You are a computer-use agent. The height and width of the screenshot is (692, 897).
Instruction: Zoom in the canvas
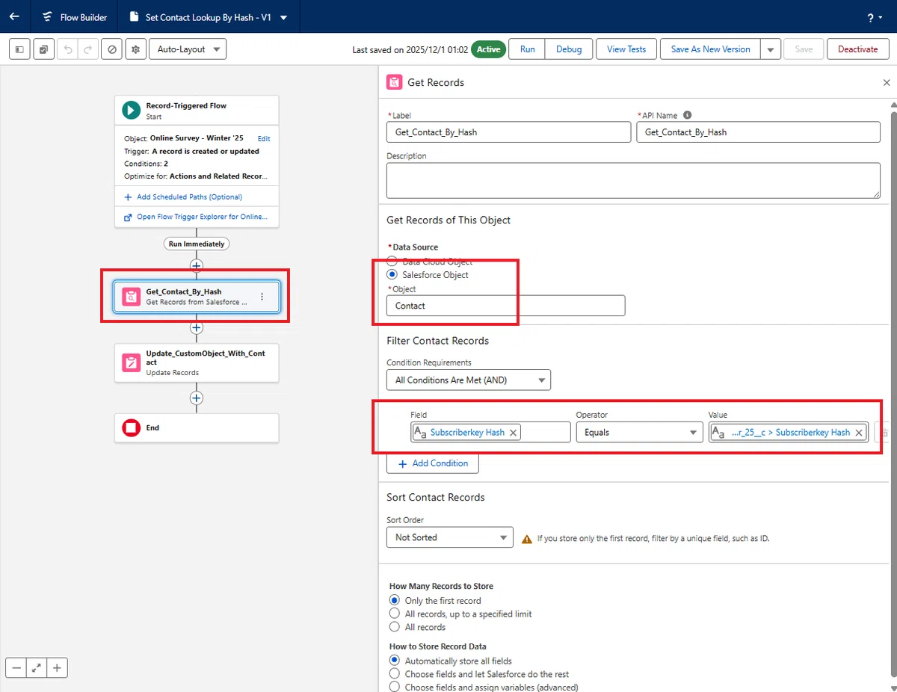[x=57, y=667]
